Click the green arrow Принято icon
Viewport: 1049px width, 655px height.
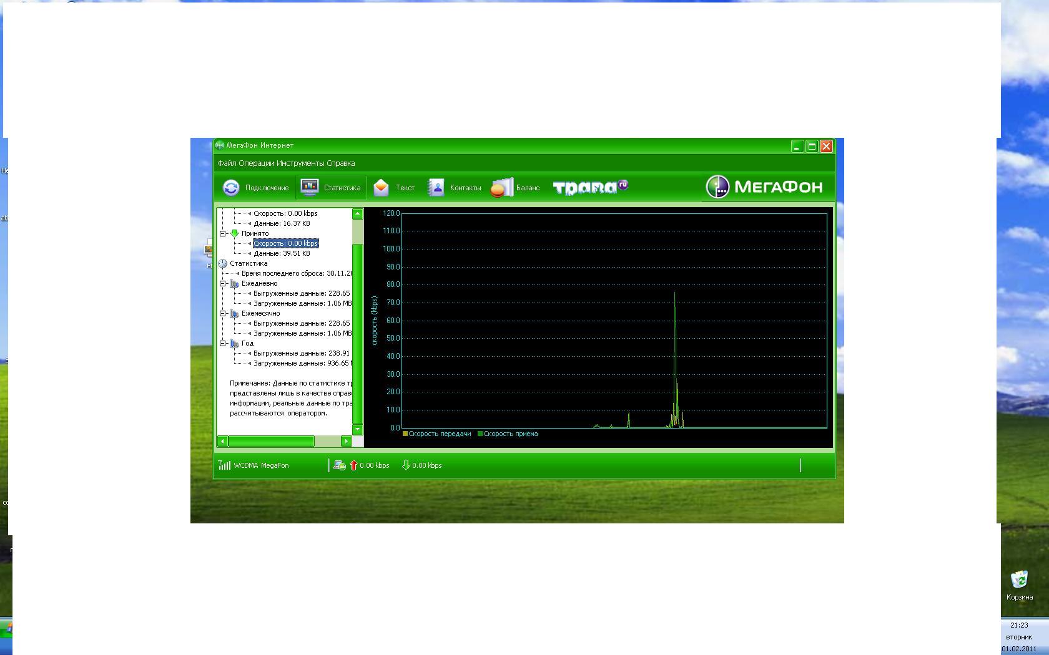coord(235,233)
